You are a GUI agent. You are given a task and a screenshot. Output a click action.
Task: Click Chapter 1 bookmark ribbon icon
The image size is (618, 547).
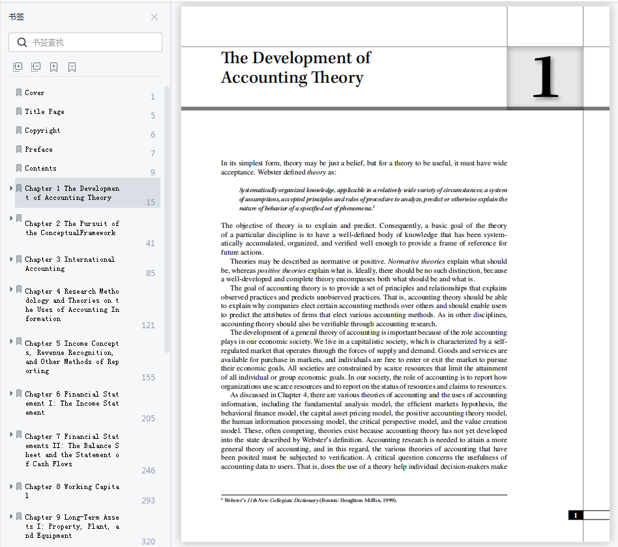18,188
